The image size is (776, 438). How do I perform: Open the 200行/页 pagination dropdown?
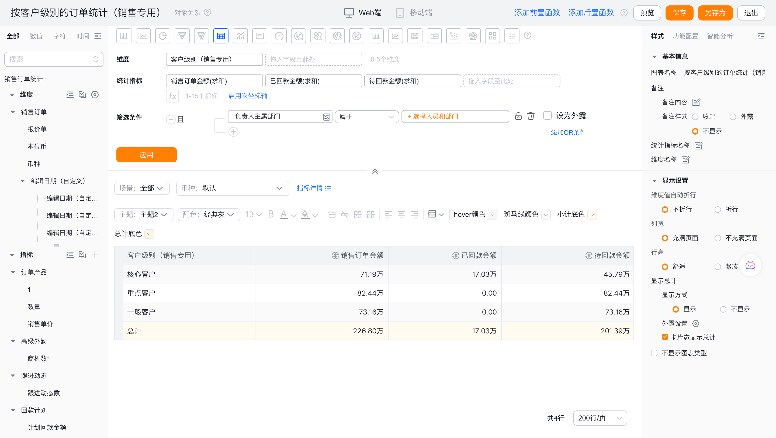600,418
